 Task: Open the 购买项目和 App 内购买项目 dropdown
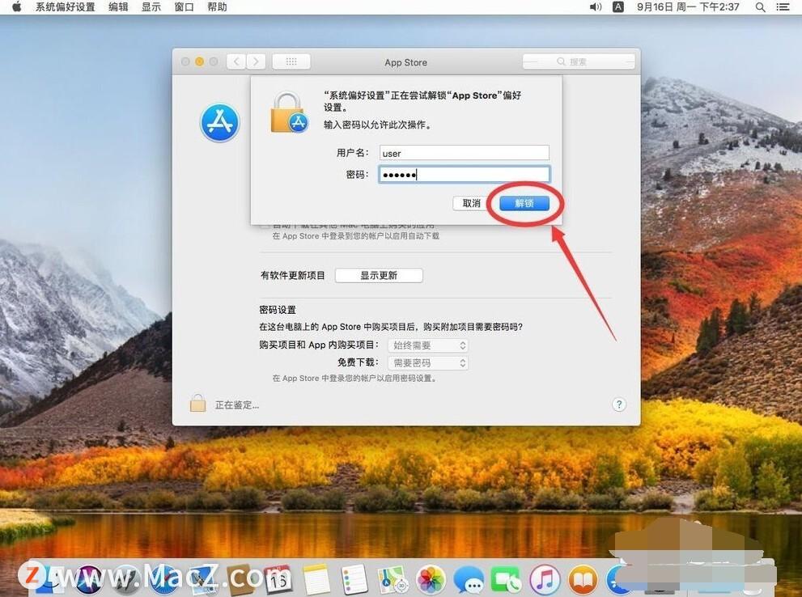tap(428, 345)
